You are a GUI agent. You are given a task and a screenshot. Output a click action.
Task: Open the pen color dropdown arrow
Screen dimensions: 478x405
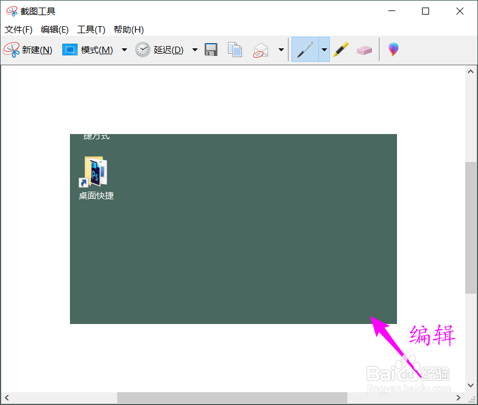click(x=324, y=50)
